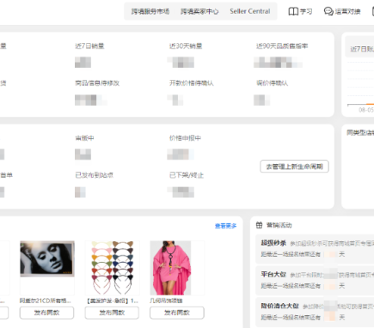Click the 近7日销量 statistic label
Screen dimensions: 374x328
89,46
